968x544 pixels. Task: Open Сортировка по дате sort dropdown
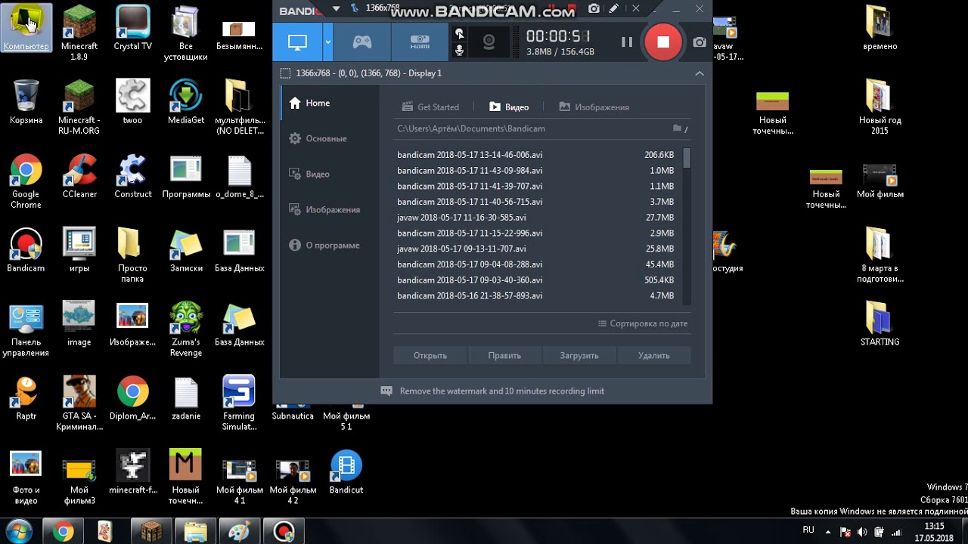pyautogui.click(x=643, y=323)
